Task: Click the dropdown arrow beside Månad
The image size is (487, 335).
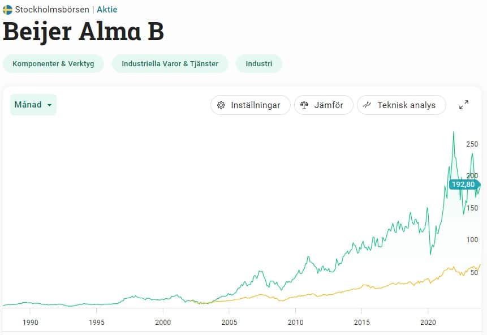Action: (x=50, y=105)
